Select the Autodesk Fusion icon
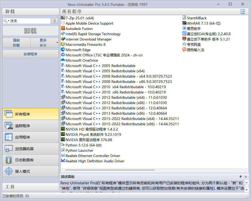 (x=63, y=28)
